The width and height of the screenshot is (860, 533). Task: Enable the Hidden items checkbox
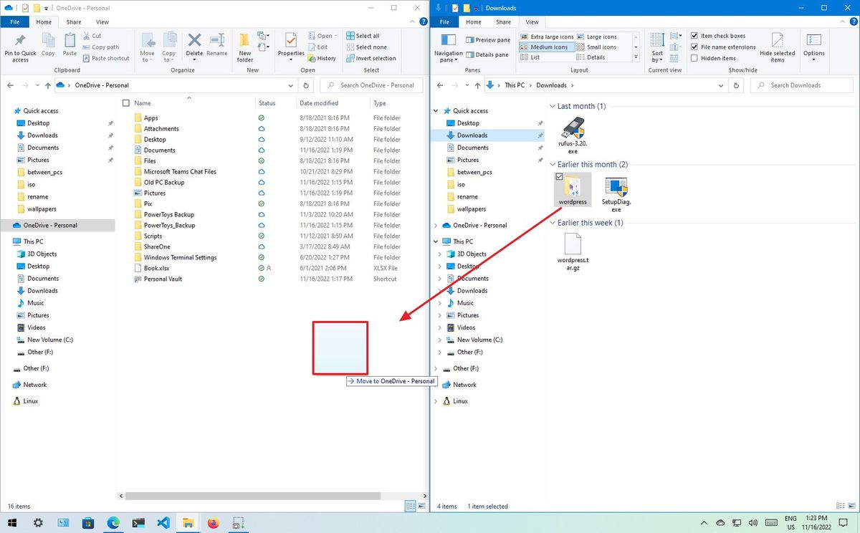click(x=695, y=58)
